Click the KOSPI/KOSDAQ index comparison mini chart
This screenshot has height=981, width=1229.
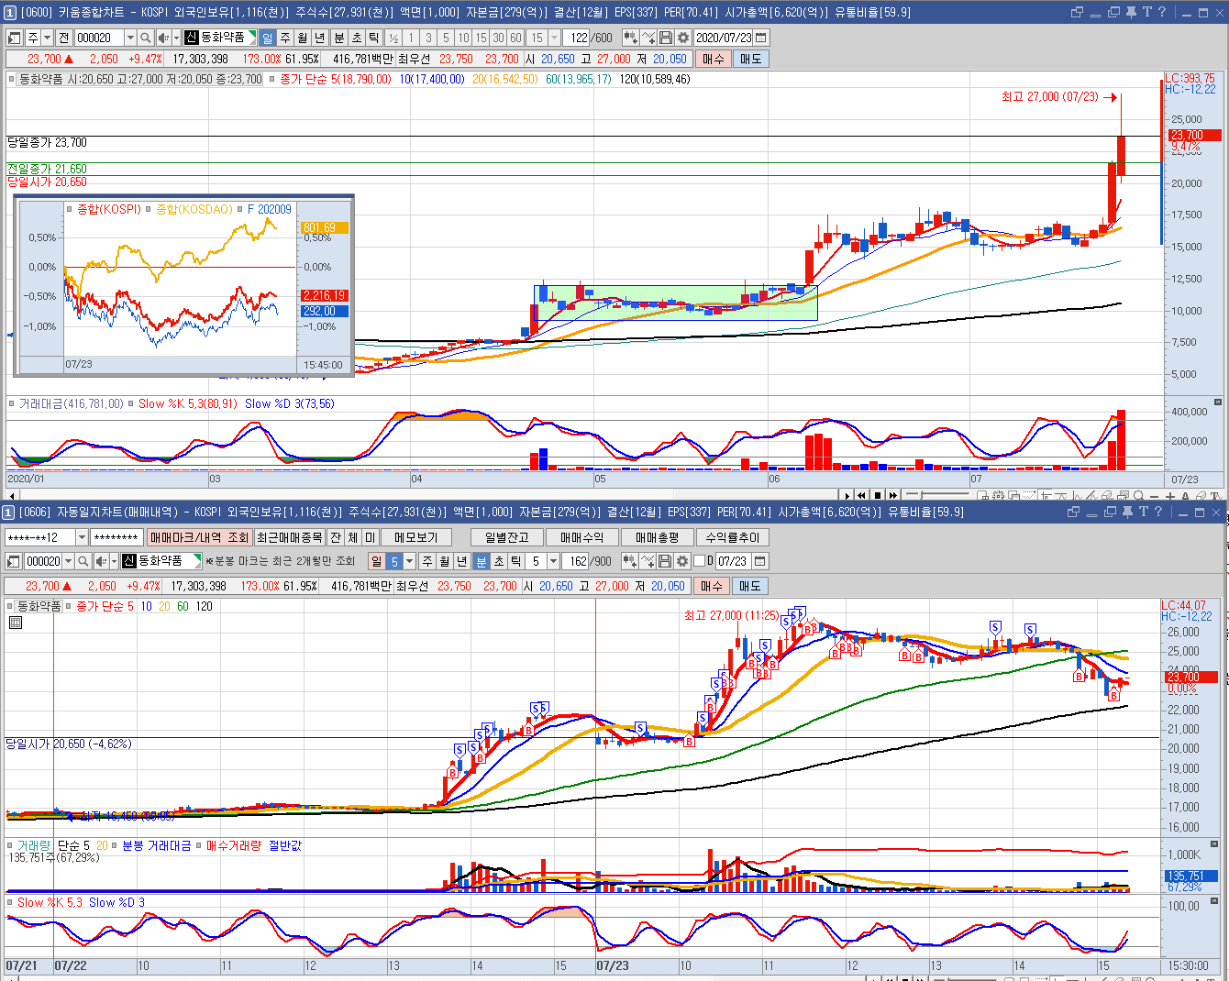183,284
